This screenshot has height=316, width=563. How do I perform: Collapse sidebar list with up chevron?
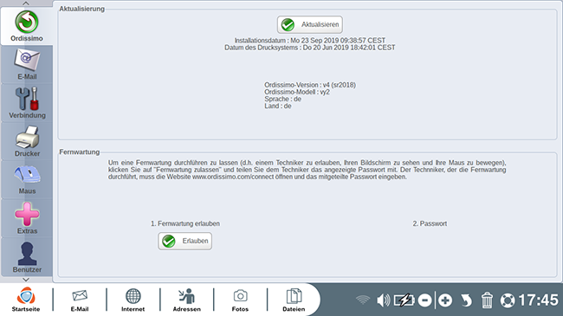coord(26,3)
